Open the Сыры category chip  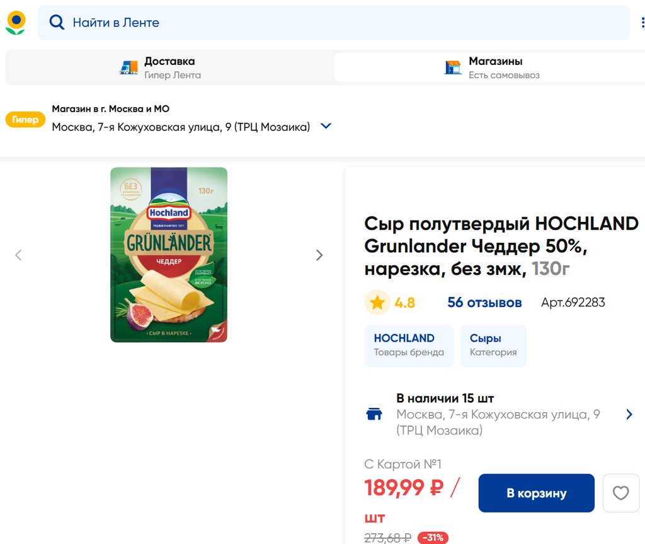(x=493, y=345)
